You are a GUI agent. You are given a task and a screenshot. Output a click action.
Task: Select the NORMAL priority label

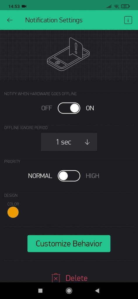tap(40, 176)
